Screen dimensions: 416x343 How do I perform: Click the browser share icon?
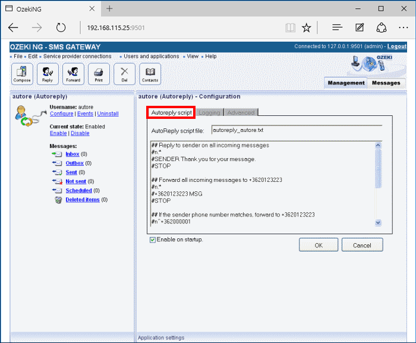tap(382, 27)
